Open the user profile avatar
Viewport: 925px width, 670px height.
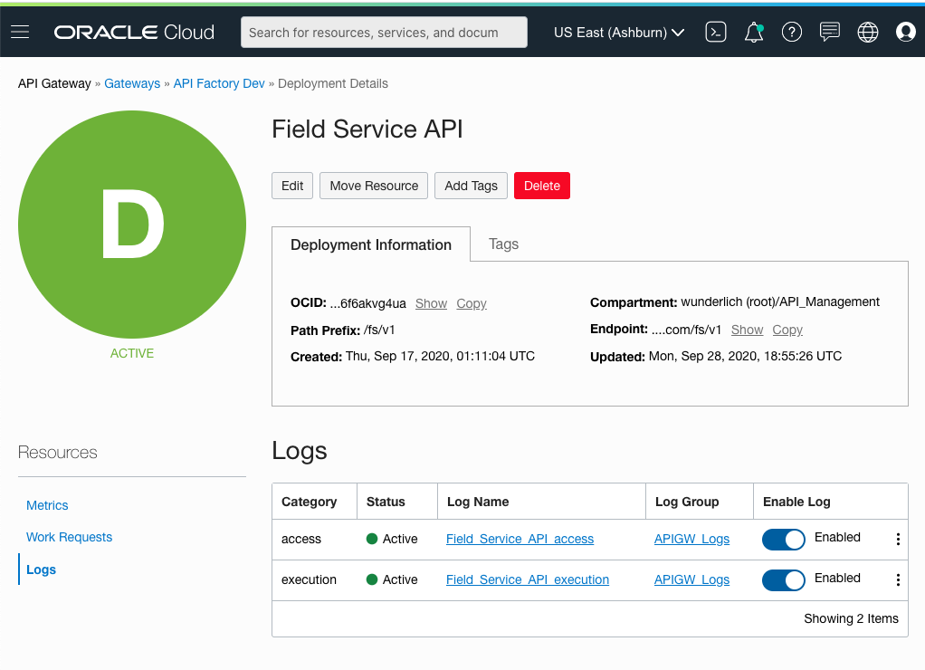[905, 32]
